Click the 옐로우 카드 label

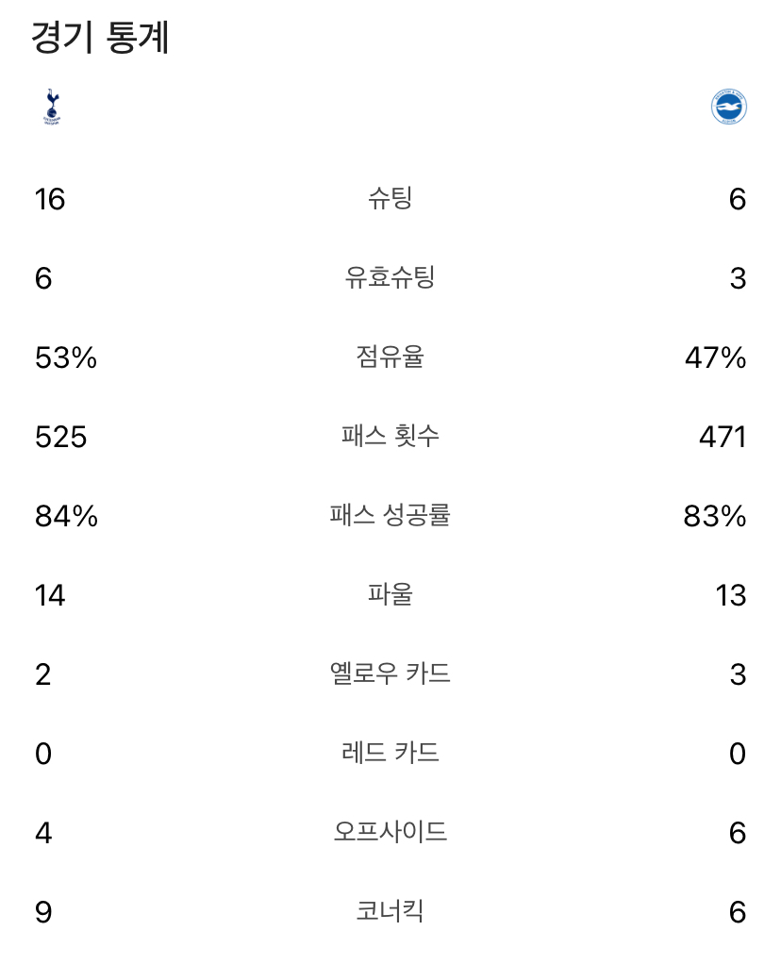click(x=390, y=673)
